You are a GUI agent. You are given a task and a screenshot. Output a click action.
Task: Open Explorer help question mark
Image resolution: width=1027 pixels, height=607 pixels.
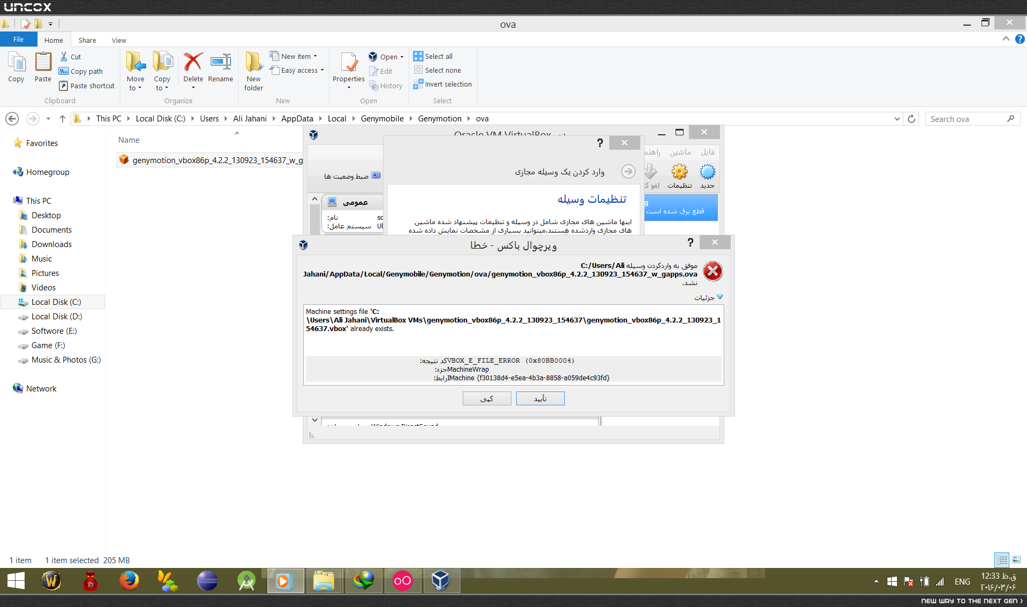(x=1020, y=39)
